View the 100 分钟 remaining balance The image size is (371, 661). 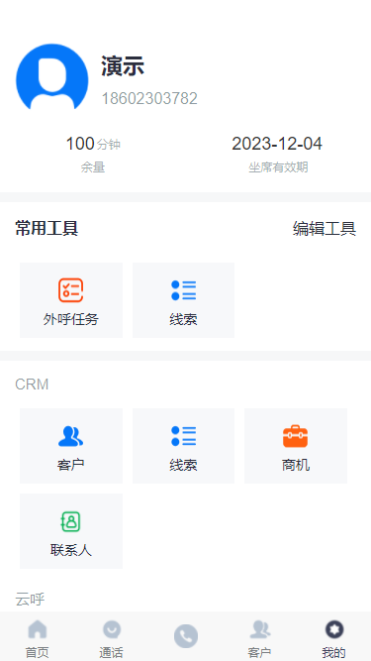coord(93,144)
